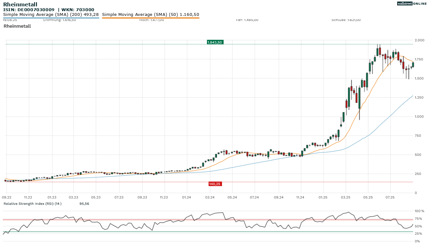Viewport: 429px width, 250px height.
Task: Click the wallstreet ONLINE logo
Action: [412, 3]
